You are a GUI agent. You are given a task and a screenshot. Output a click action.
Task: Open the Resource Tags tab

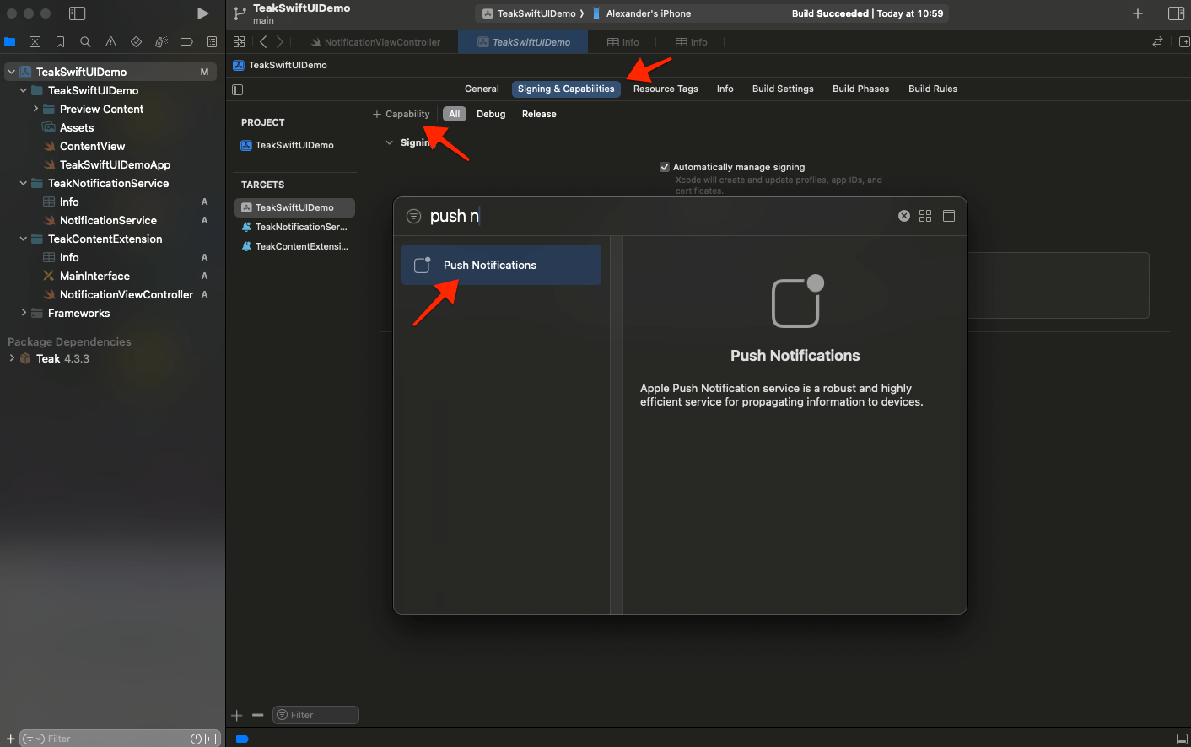point(666,89)
